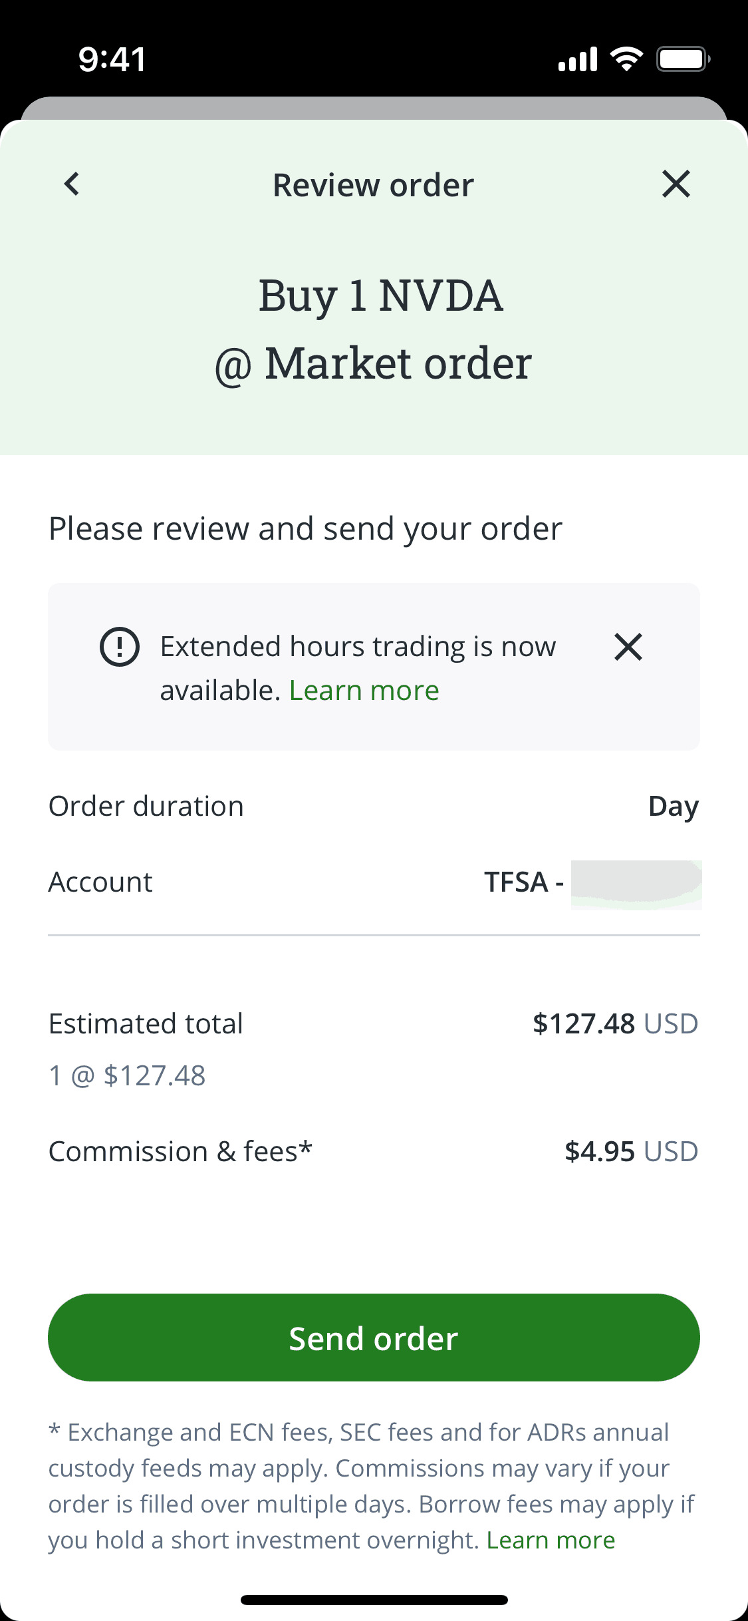This screenshot has width=748, height=1621.
Task: Close the Review order sheet
Action: point(676,184)
